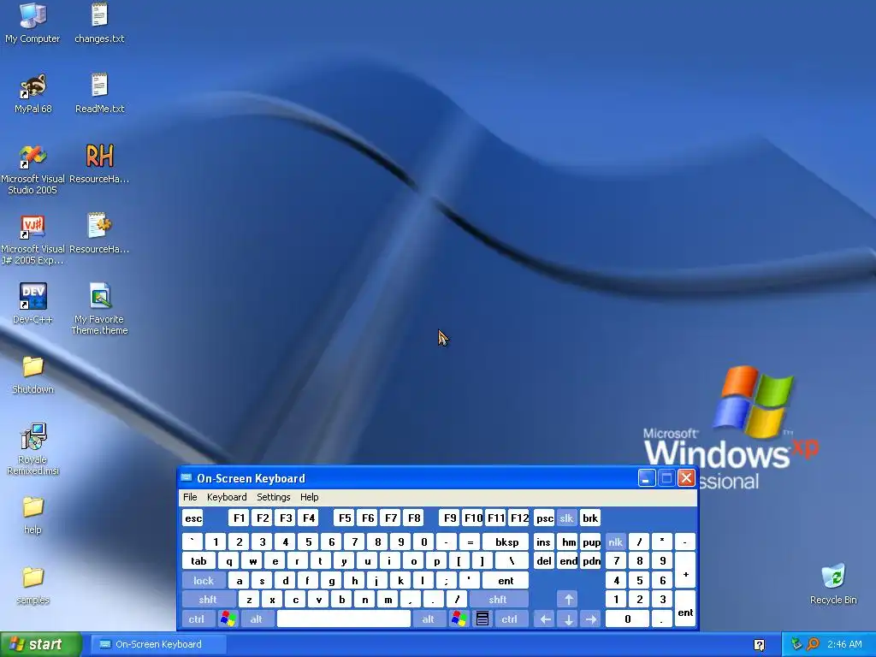Click the space bar key
The image size is (876, 657).
[344, 619]
